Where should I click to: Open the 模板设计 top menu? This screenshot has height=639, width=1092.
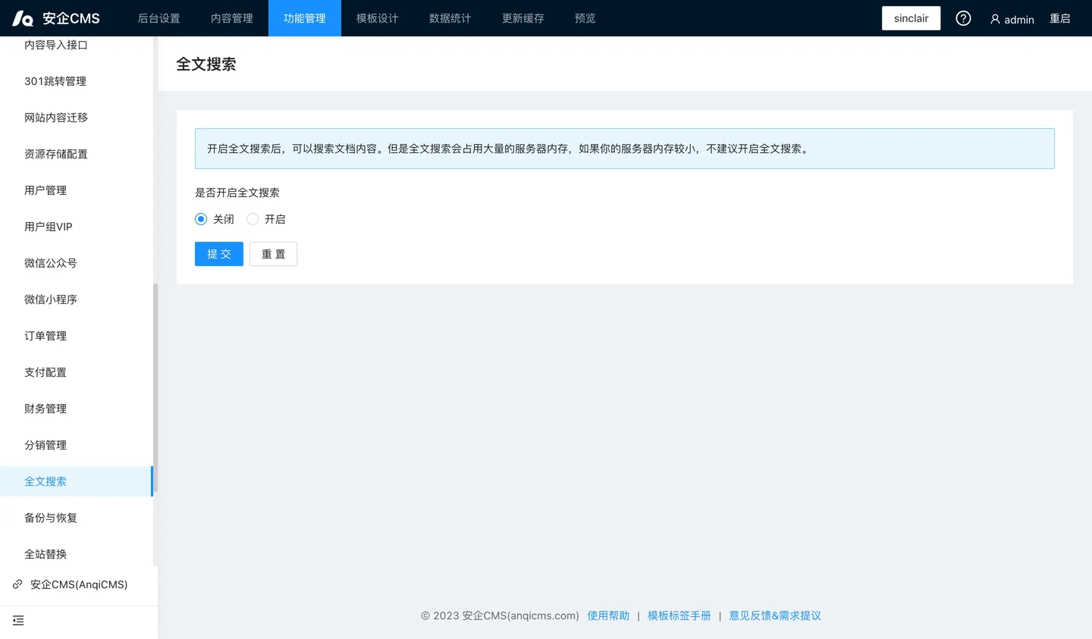point(378,18)
